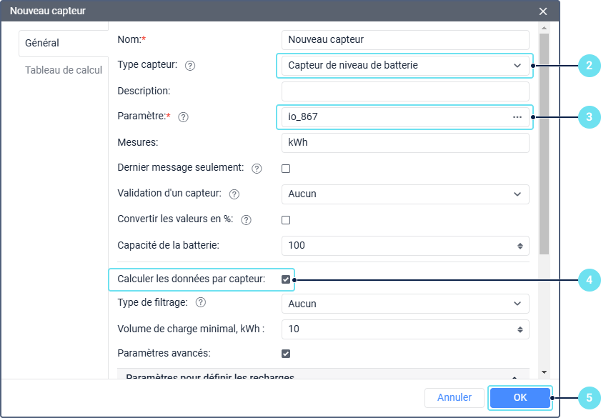Uncheck Calculer les données par capteur

click(x=286, y=279)
